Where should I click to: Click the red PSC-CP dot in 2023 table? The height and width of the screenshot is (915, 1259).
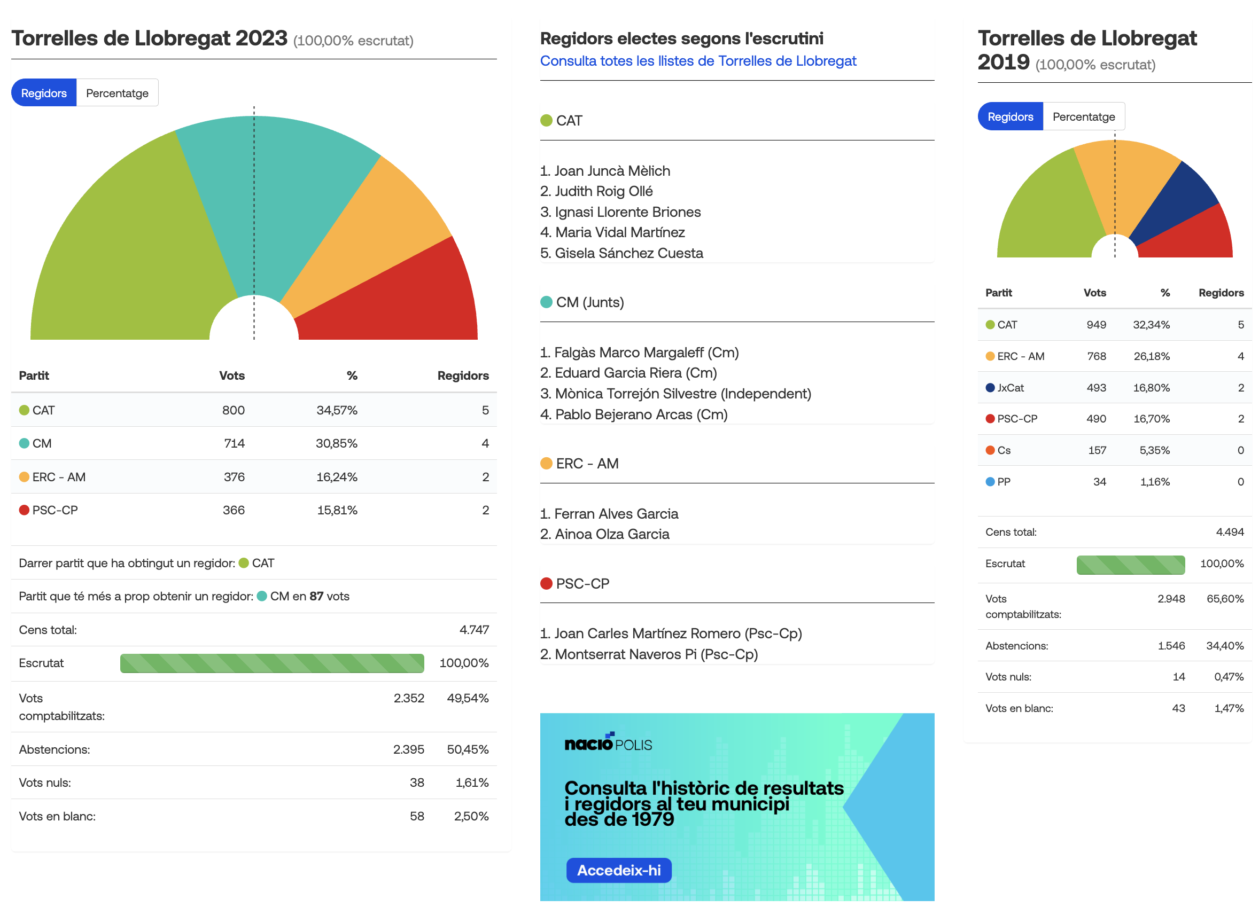[x=24, y=510]
